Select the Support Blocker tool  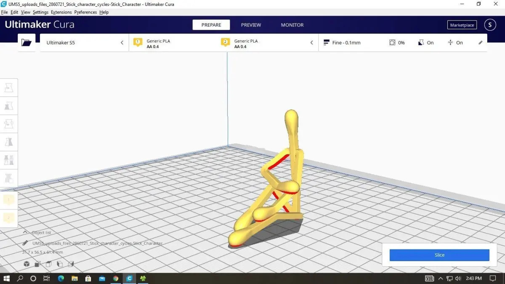point(9,178)
